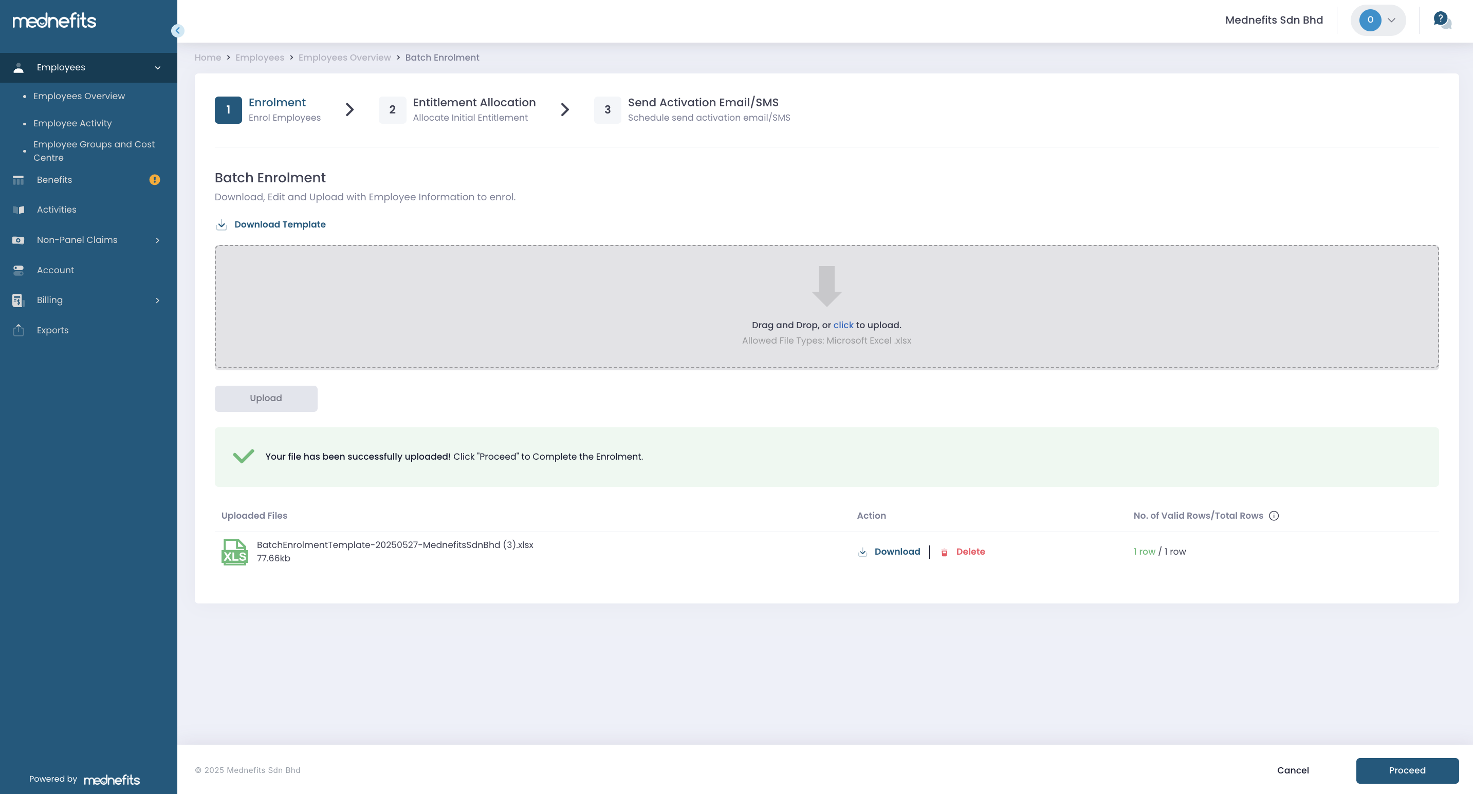This screenshot has height=794, width=1473.
Task: Click the 'click' upload link
Action: (x=843, y=325)
